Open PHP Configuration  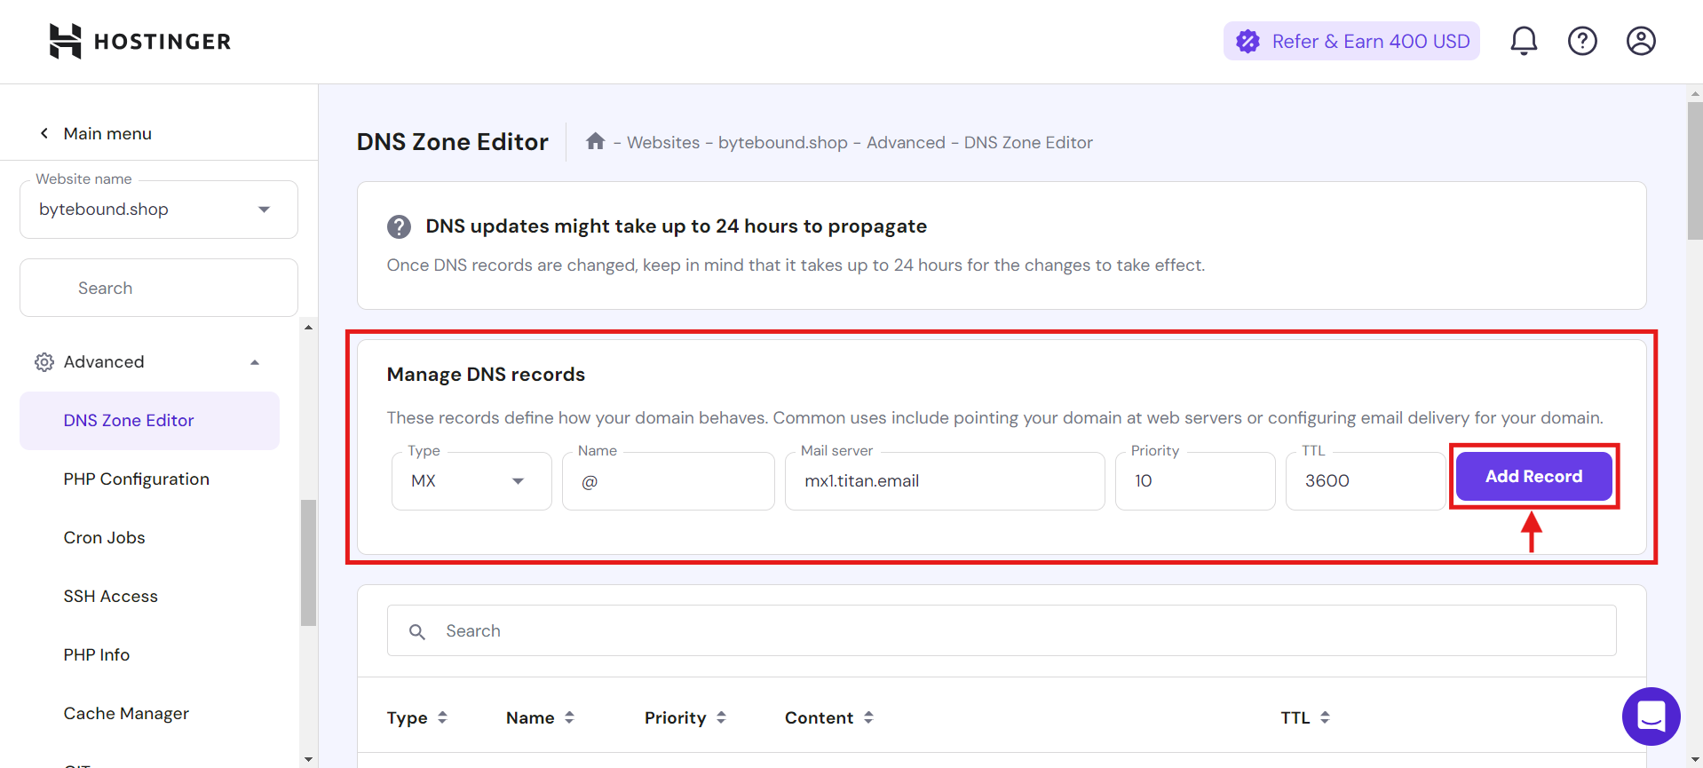coord(137,479)
